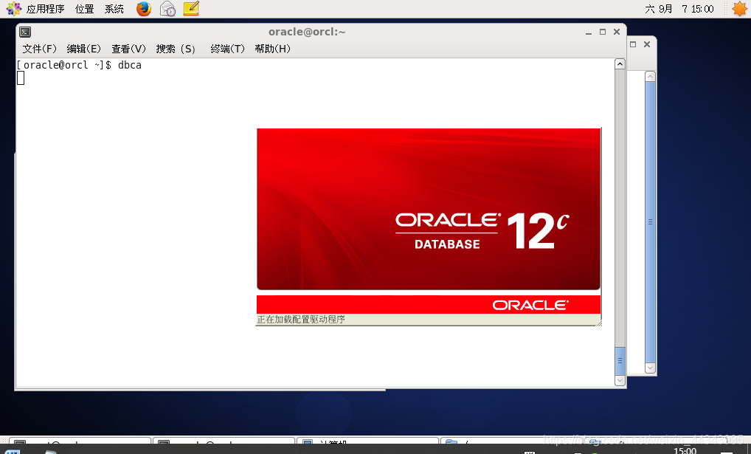Click the terminal icon in the title bar

click(x=24, y=32)
